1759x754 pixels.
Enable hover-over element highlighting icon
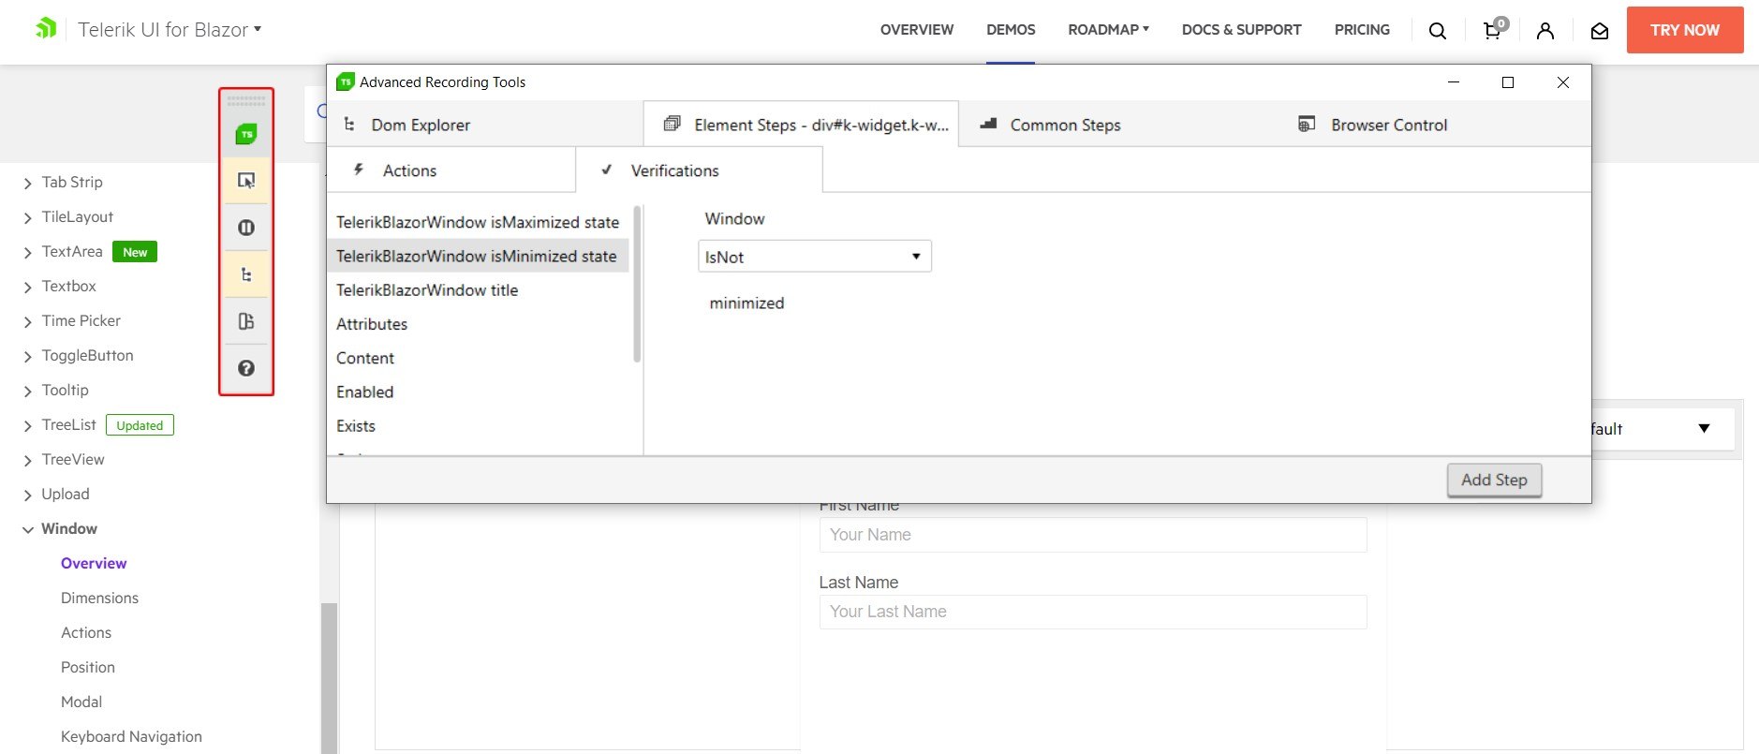tap(246, 181)
